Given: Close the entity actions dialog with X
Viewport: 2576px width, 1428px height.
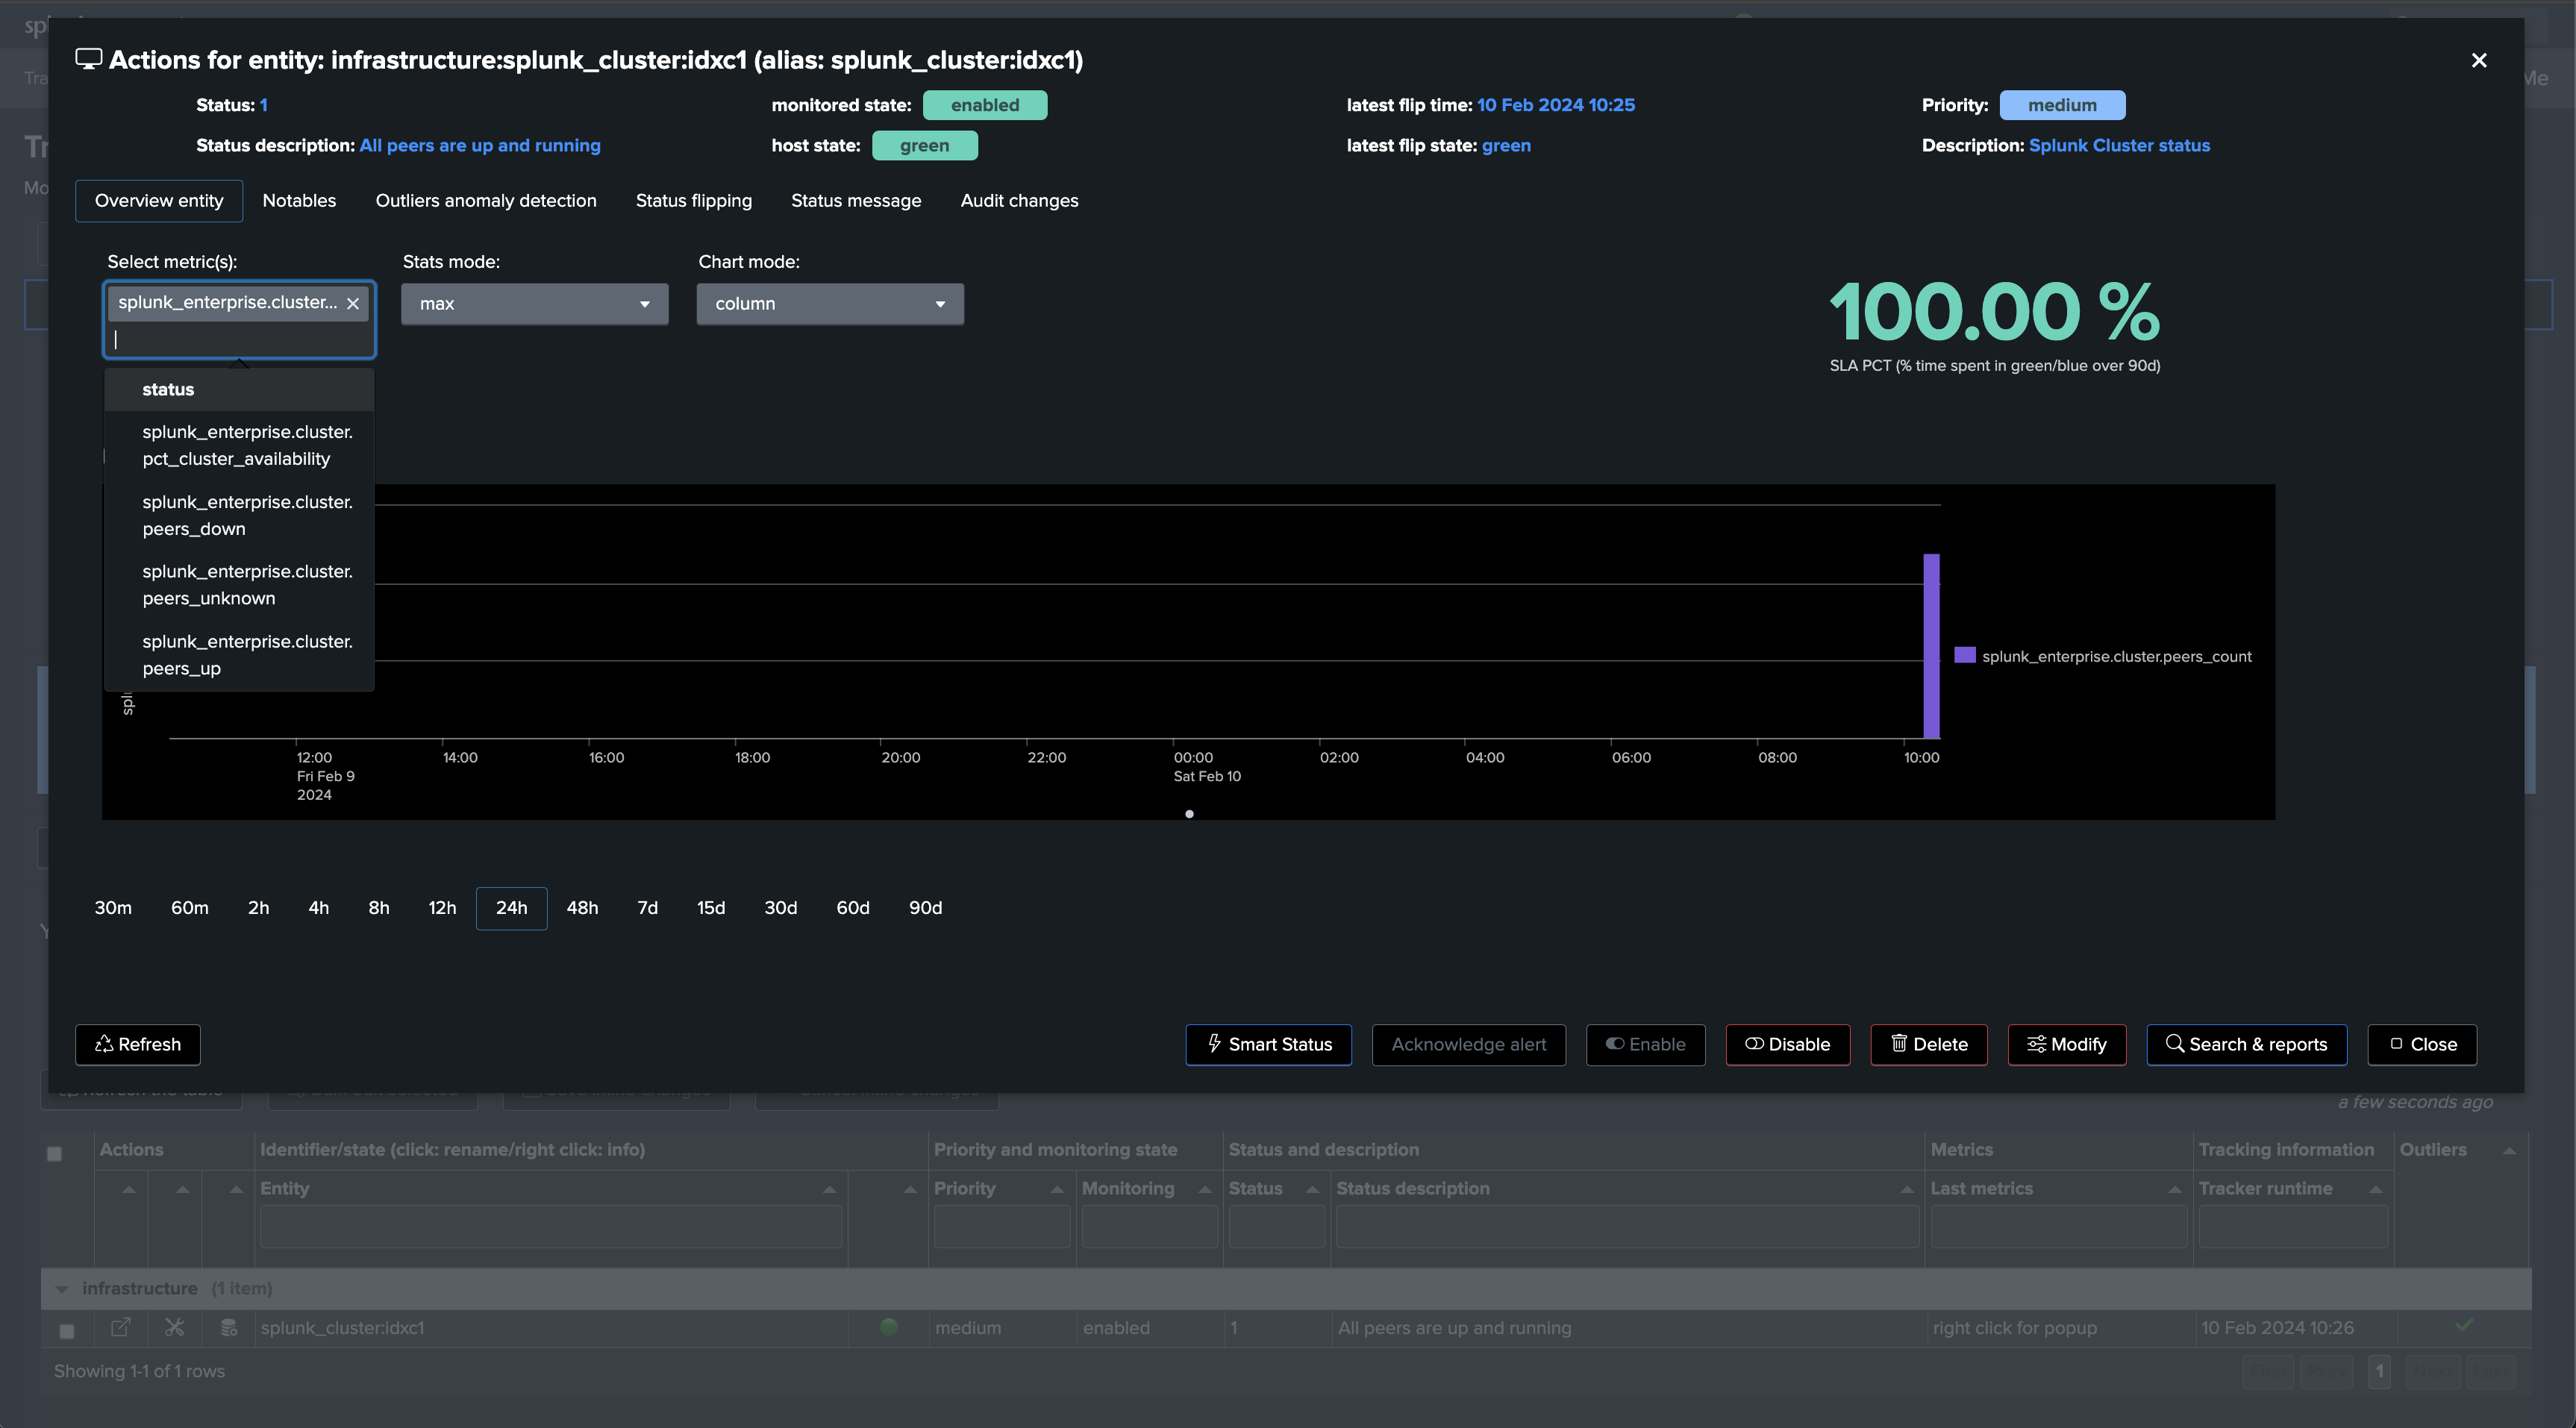Looking at the screenshot, I should pos(2478,61).
